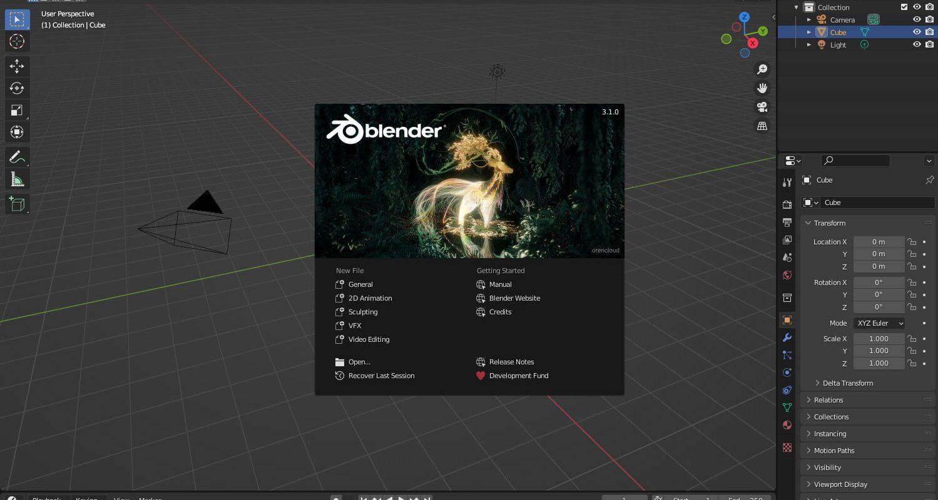Select the Rotate tool

17,88
